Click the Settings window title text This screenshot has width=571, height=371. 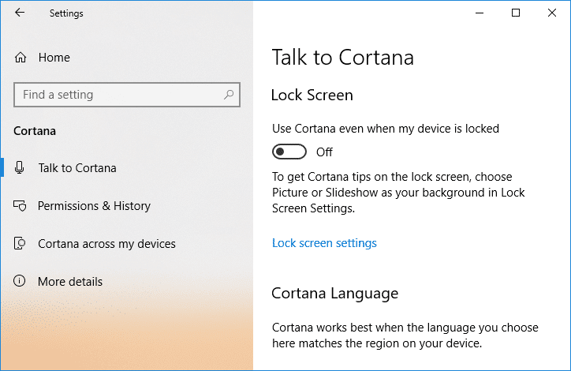coord(66,13)
